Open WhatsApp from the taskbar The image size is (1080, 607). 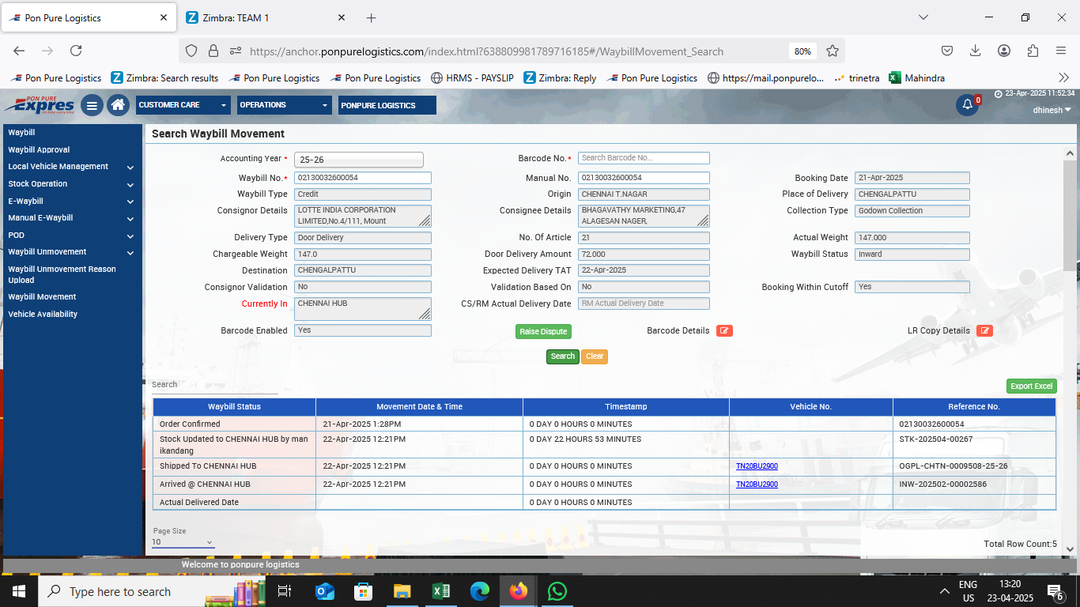click(x=557, y=591)
